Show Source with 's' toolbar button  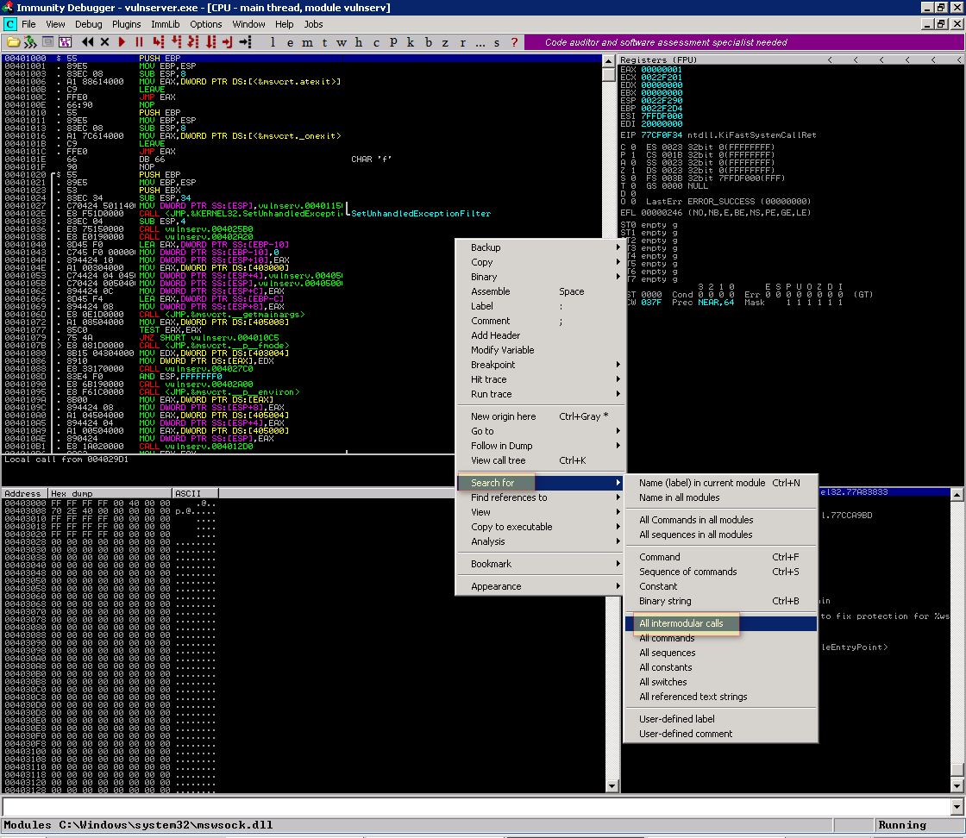497,42
